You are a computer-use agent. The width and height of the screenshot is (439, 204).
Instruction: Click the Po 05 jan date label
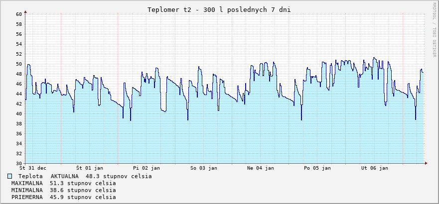pos(317,168)
